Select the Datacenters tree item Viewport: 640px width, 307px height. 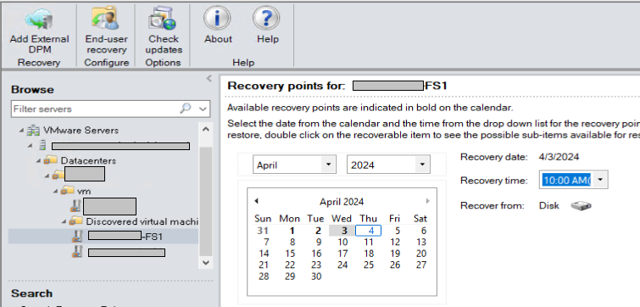pyautogui.click(x=88, y=160)
